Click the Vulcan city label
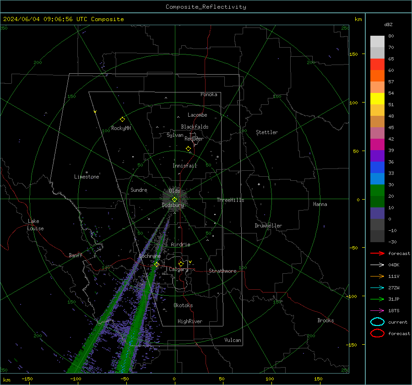Viewport: 412px width, 385px height. [x=233, y=340]
